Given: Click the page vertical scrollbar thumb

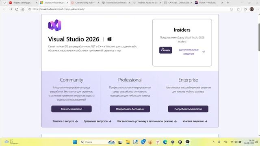Looking at the screenshot, I should click(x=259, y=37).
